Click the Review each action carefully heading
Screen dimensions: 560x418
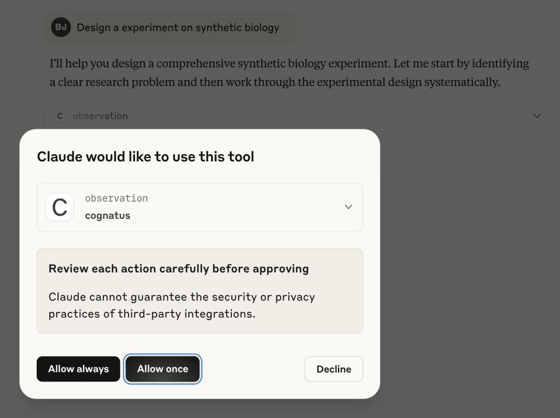tap(179, 269)
